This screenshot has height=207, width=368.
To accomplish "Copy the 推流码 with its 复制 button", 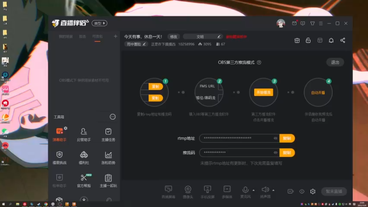I will tap(287, 153).
